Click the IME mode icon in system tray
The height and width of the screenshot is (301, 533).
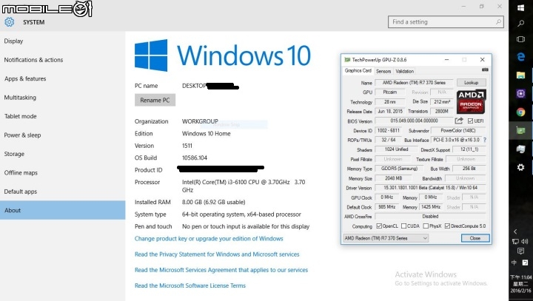525,263
